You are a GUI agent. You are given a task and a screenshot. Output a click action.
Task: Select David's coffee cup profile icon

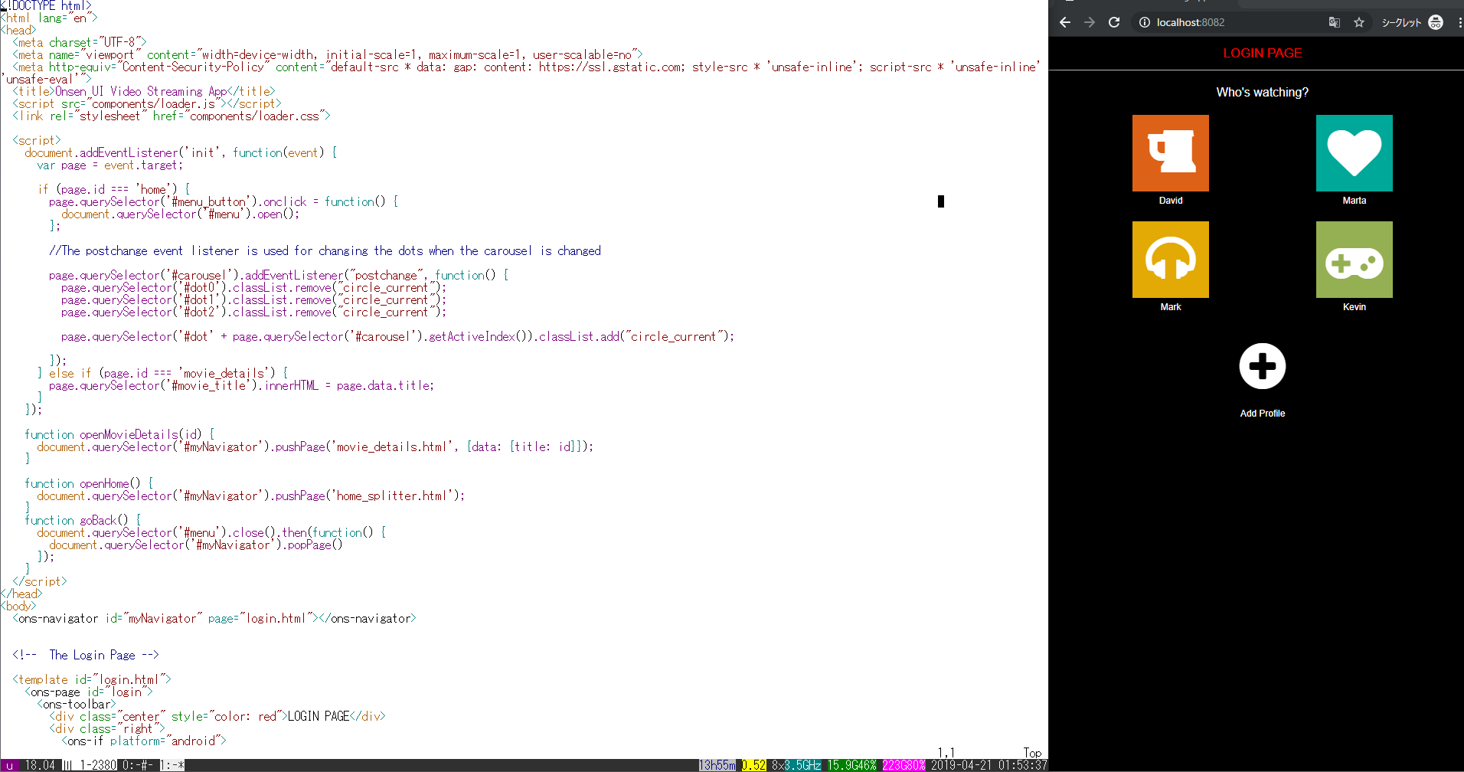tap(1170, 153)
